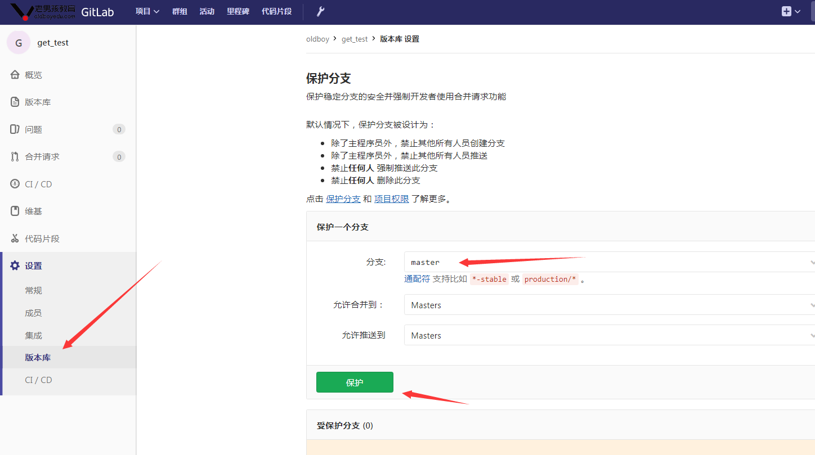This screenshot has width=815, height=455.
Task: Select 成员 under settings
Action: click(x=33, y=313)
